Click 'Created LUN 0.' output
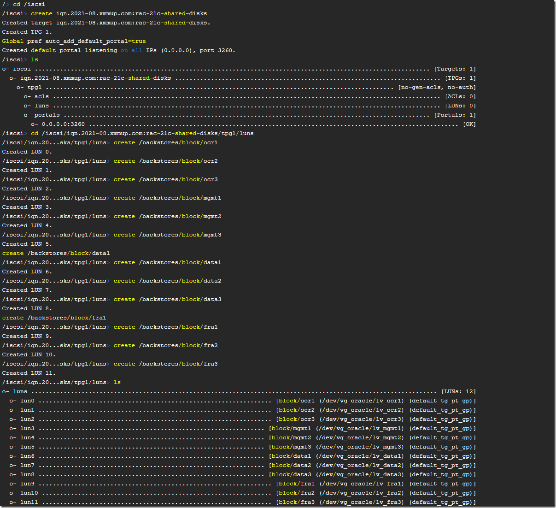This screenshot has height=508, width=556. (27, 152)
